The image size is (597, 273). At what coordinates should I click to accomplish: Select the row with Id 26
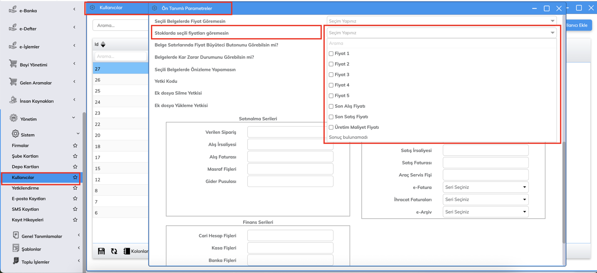coord(120,80)
